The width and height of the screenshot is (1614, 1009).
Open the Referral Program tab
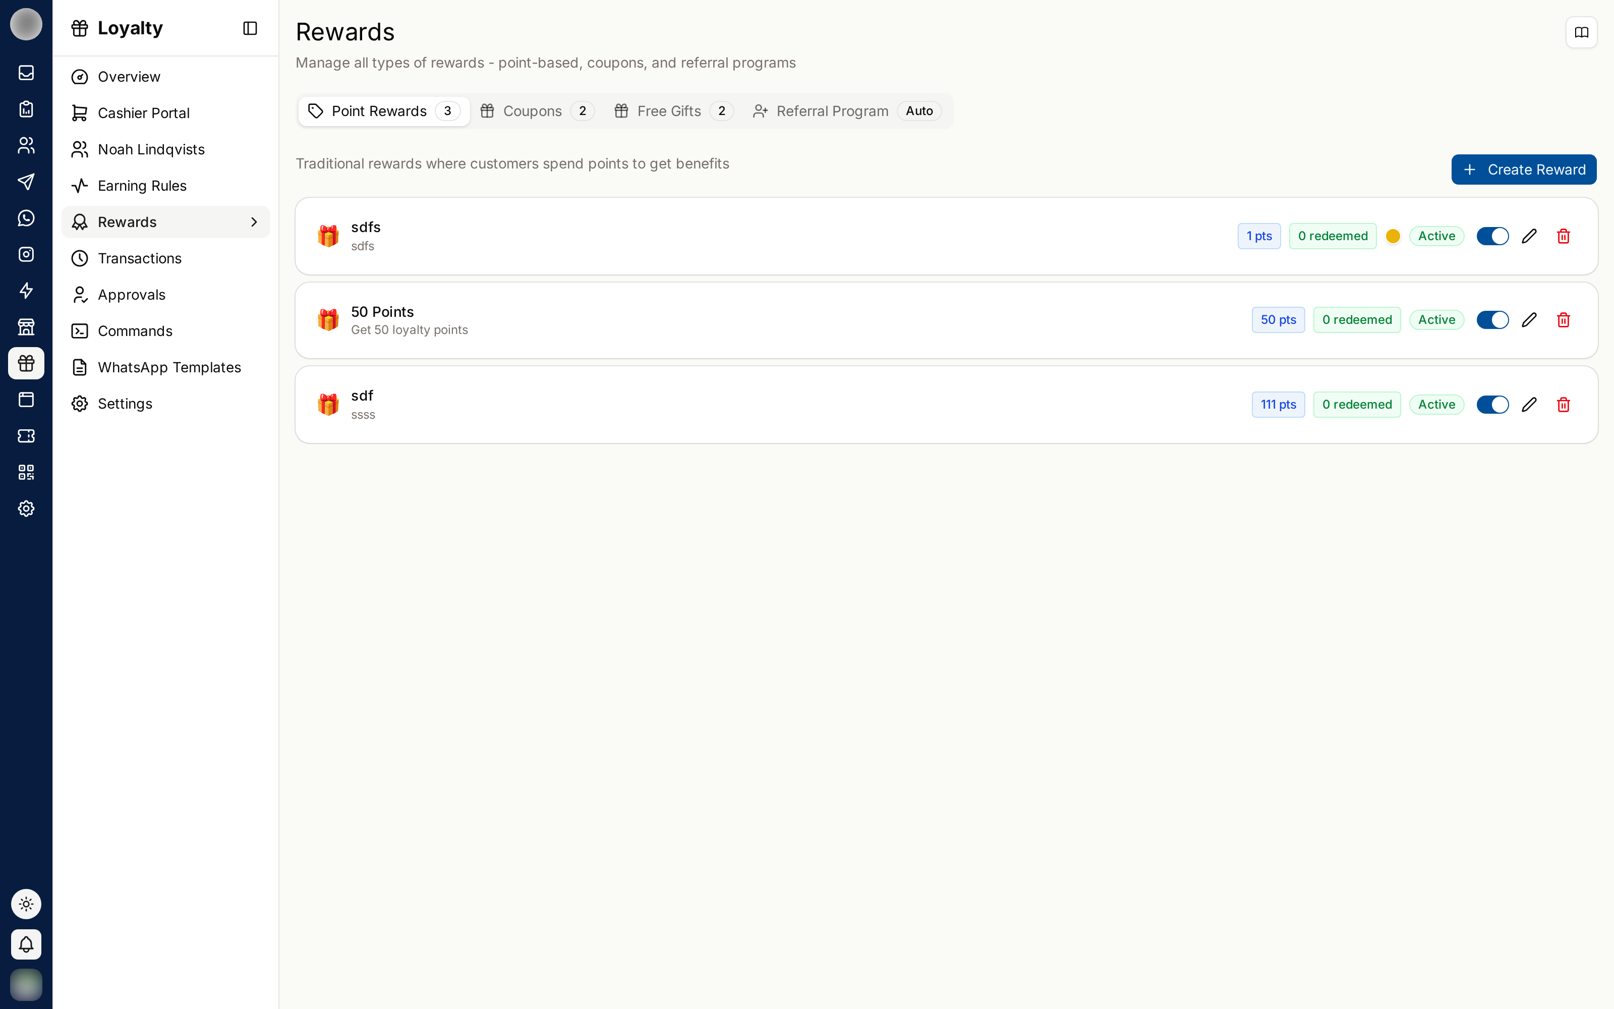[x=847, y=111]
